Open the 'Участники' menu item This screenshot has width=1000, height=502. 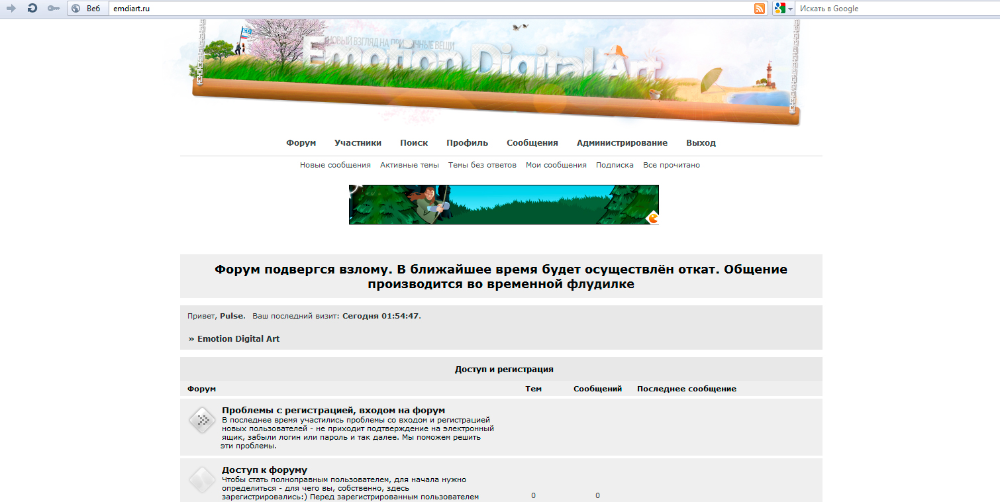[358, 143]
